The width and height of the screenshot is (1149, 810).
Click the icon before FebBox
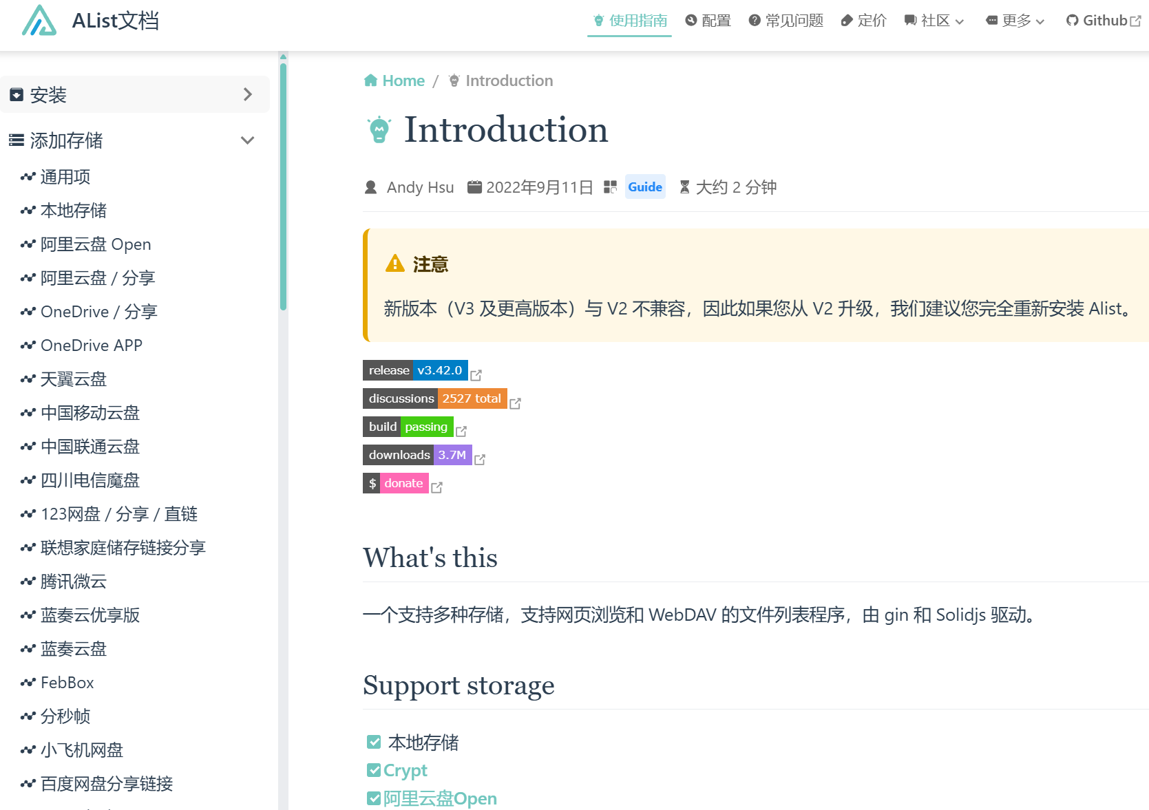coord(28,683)
